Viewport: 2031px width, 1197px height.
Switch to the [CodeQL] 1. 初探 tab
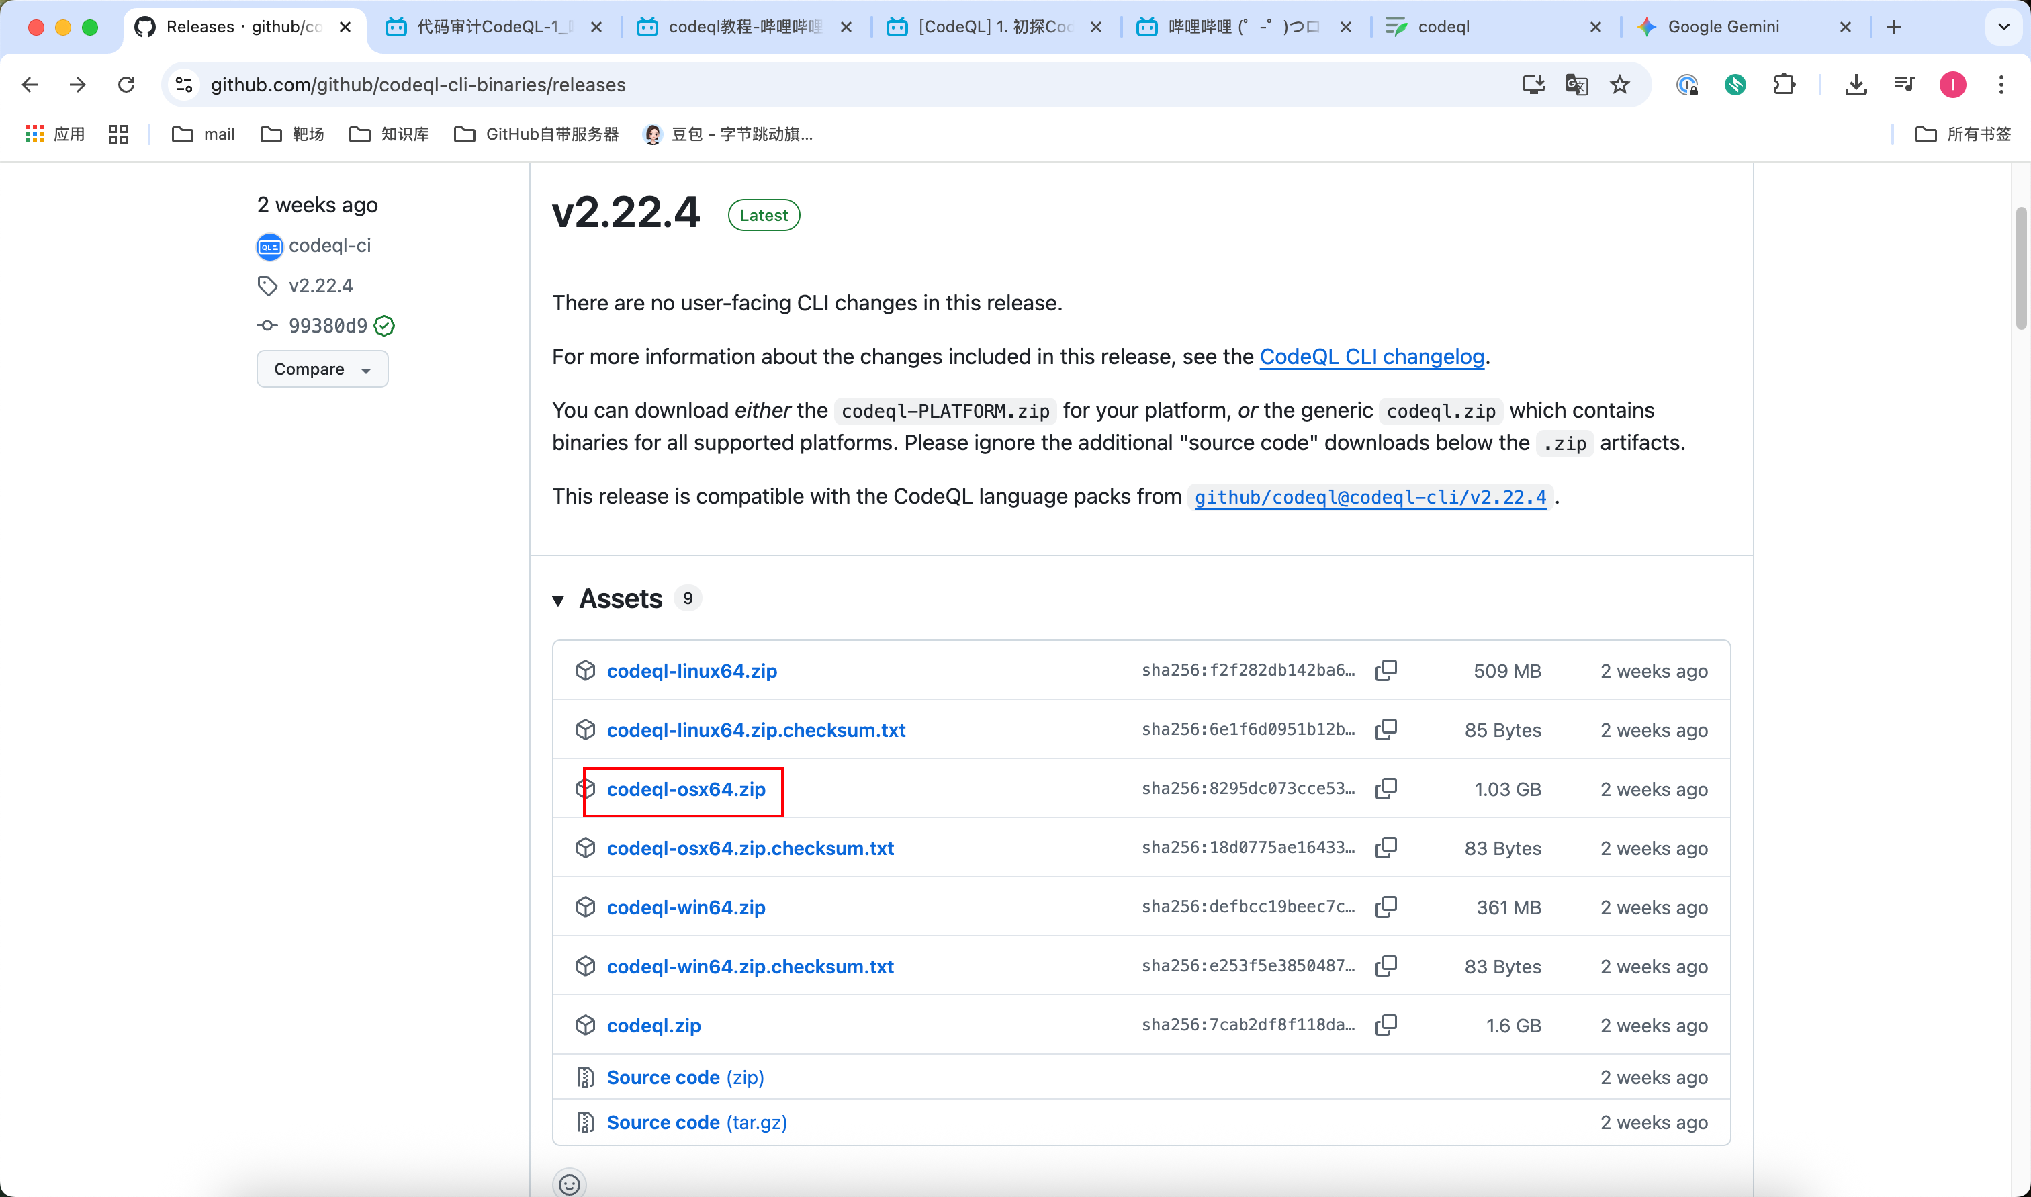coord(993,27)
